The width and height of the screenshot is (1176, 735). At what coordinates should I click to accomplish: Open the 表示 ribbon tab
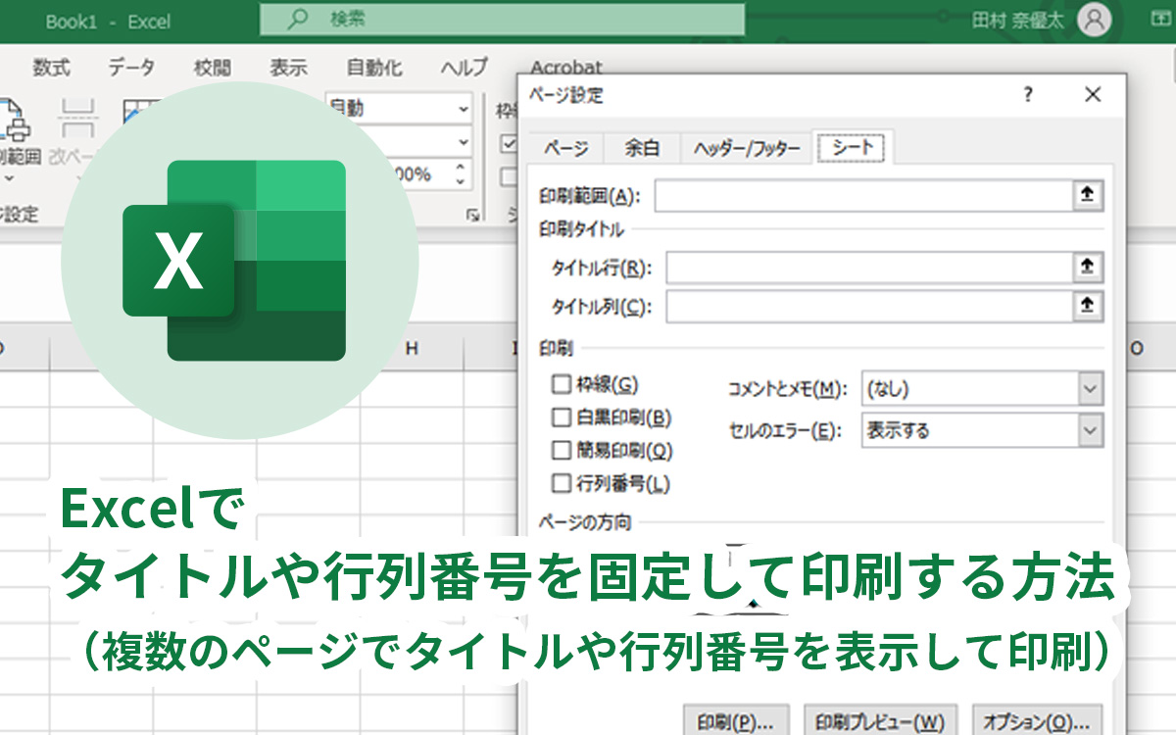point(288,68)
